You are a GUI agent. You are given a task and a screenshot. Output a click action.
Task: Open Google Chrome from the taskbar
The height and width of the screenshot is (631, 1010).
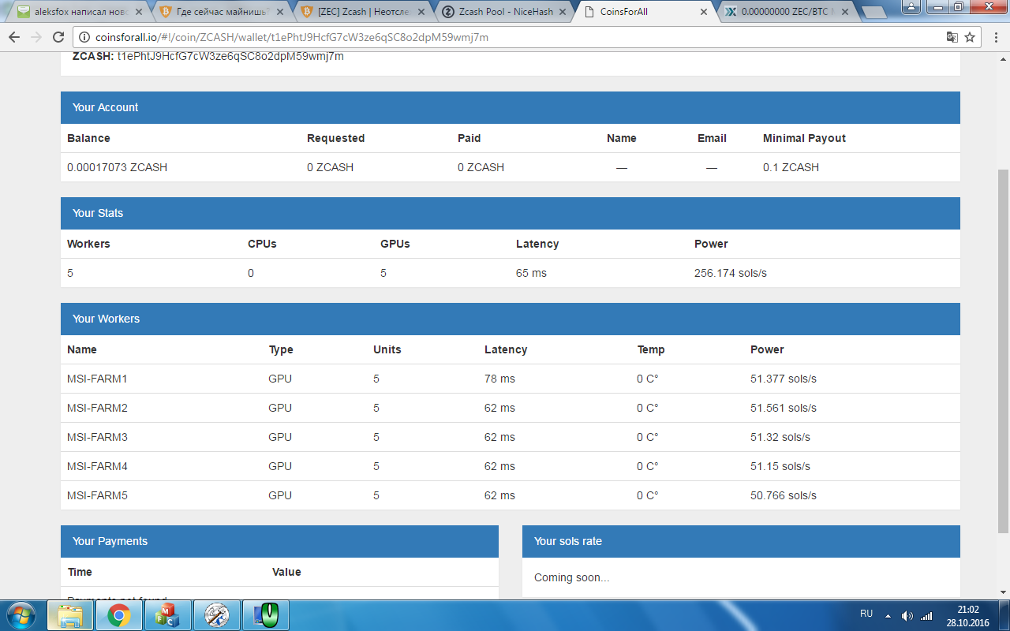click(118, 615)
